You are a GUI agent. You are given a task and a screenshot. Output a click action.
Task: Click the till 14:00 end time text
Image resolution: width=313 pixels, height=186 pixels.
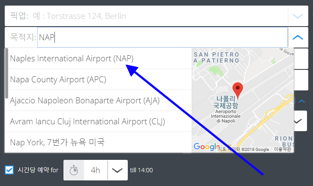point(141,170)
